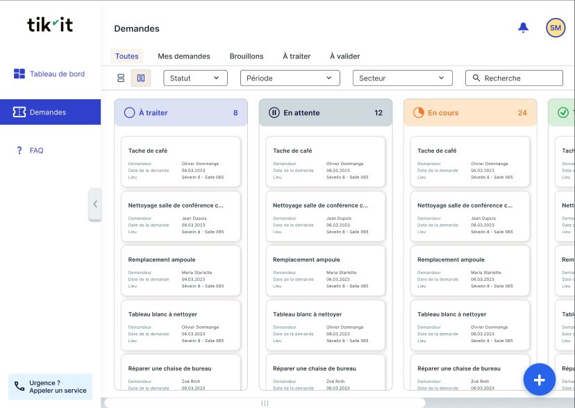Switch to kanban column view

pos(141,78)
